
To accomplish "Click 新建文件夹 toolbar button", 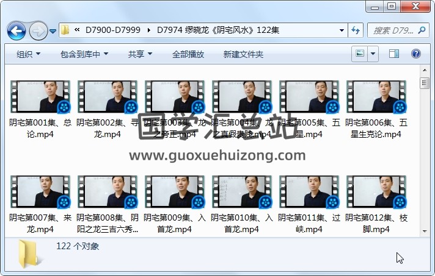I will pyautogui.click(x=243, y=54).
